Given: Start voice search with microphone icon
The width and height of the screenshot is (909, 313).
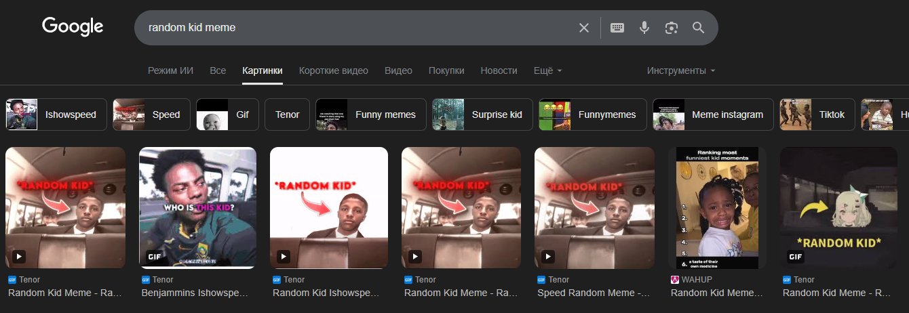Looking at the screenshot, I should click(644, 28).
